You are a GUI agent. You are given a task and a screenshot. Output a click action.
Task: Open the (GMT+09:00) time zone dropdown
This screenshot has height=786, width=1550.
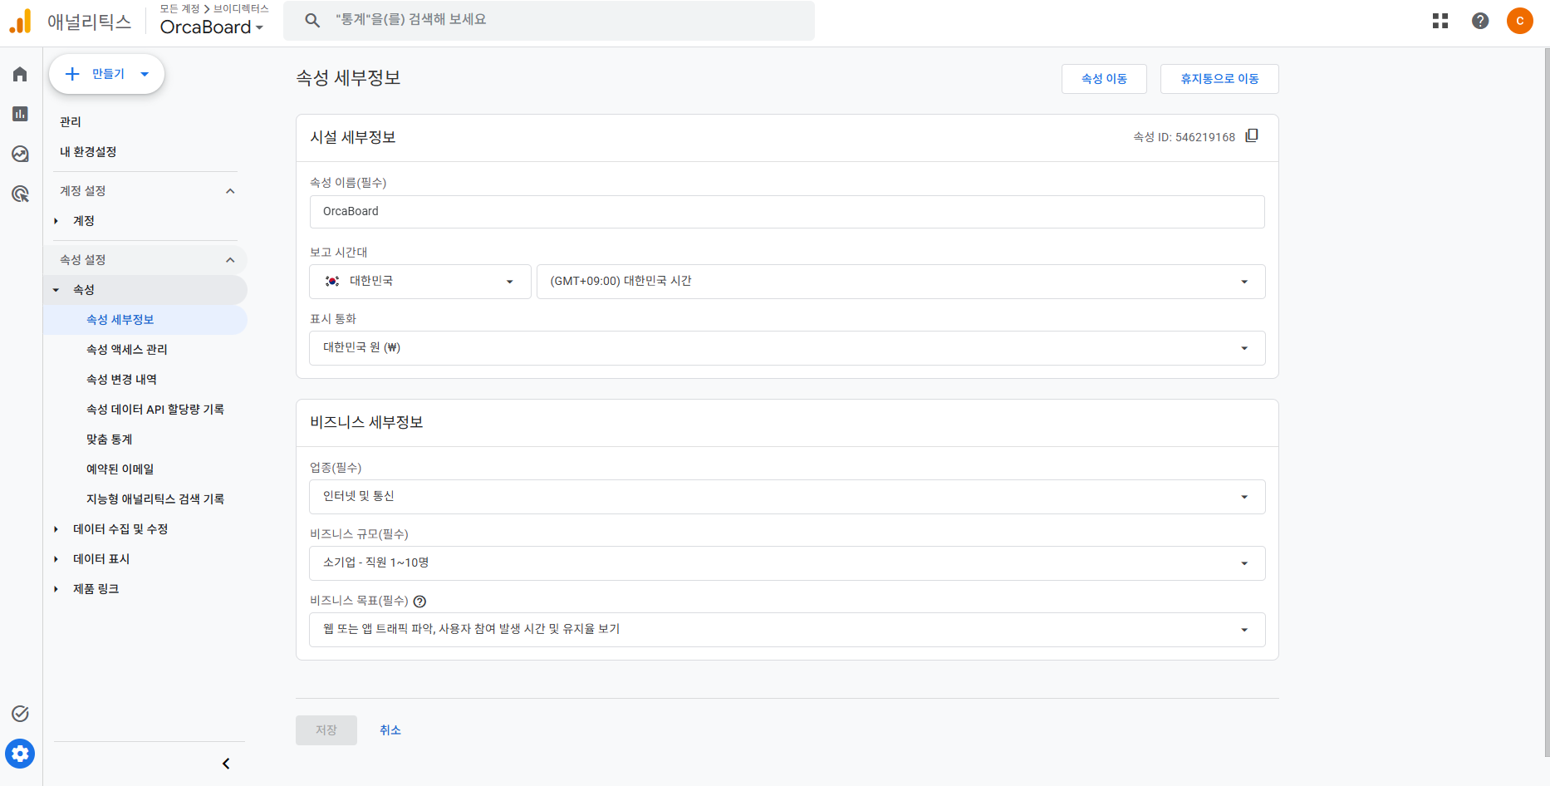pyautogui.click(x=901, y=282)
